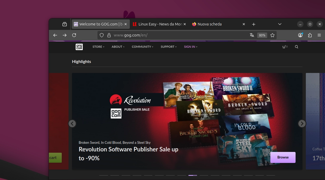Click the 80% zoom level control
Screen dimensions: 325x180
[x=262, y=35]
